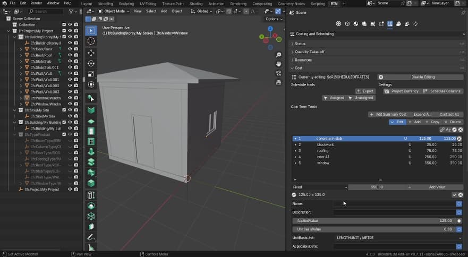The image size is (468, 257).
Task: Activate the Move tool
Action: coord(91,53)
